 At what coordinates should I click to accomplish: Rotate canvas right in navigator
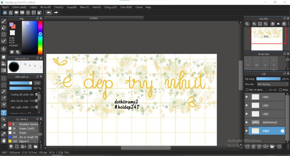(284, 24)
